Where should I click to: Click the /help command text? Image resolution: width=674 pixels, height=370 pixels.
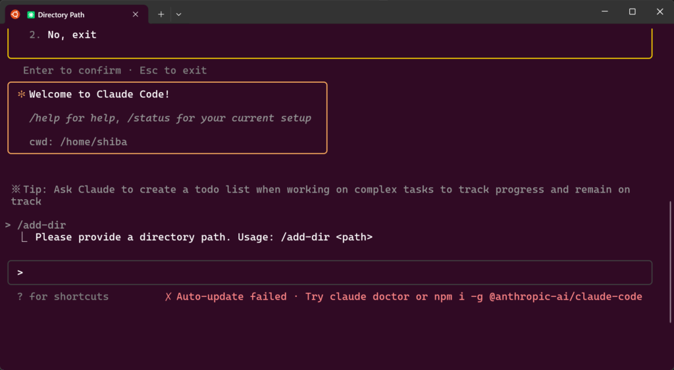pos(44,118)
